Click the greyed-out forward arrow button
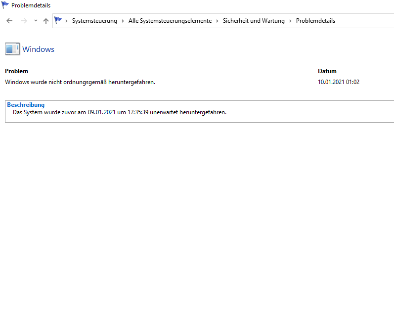 24,21
